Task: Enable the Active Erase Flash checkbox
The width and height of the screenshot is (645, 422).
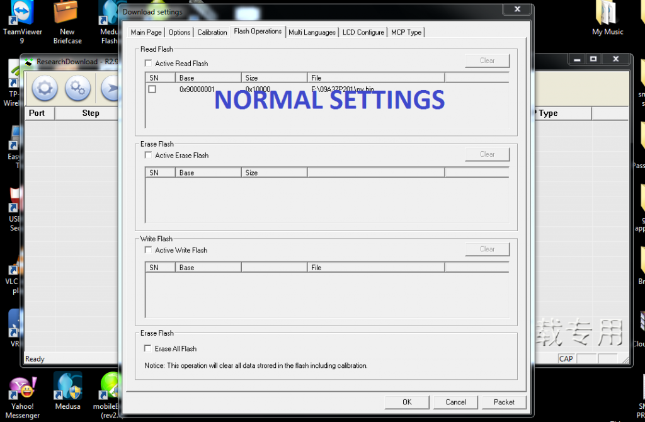Action: click(x=149, y=156)
